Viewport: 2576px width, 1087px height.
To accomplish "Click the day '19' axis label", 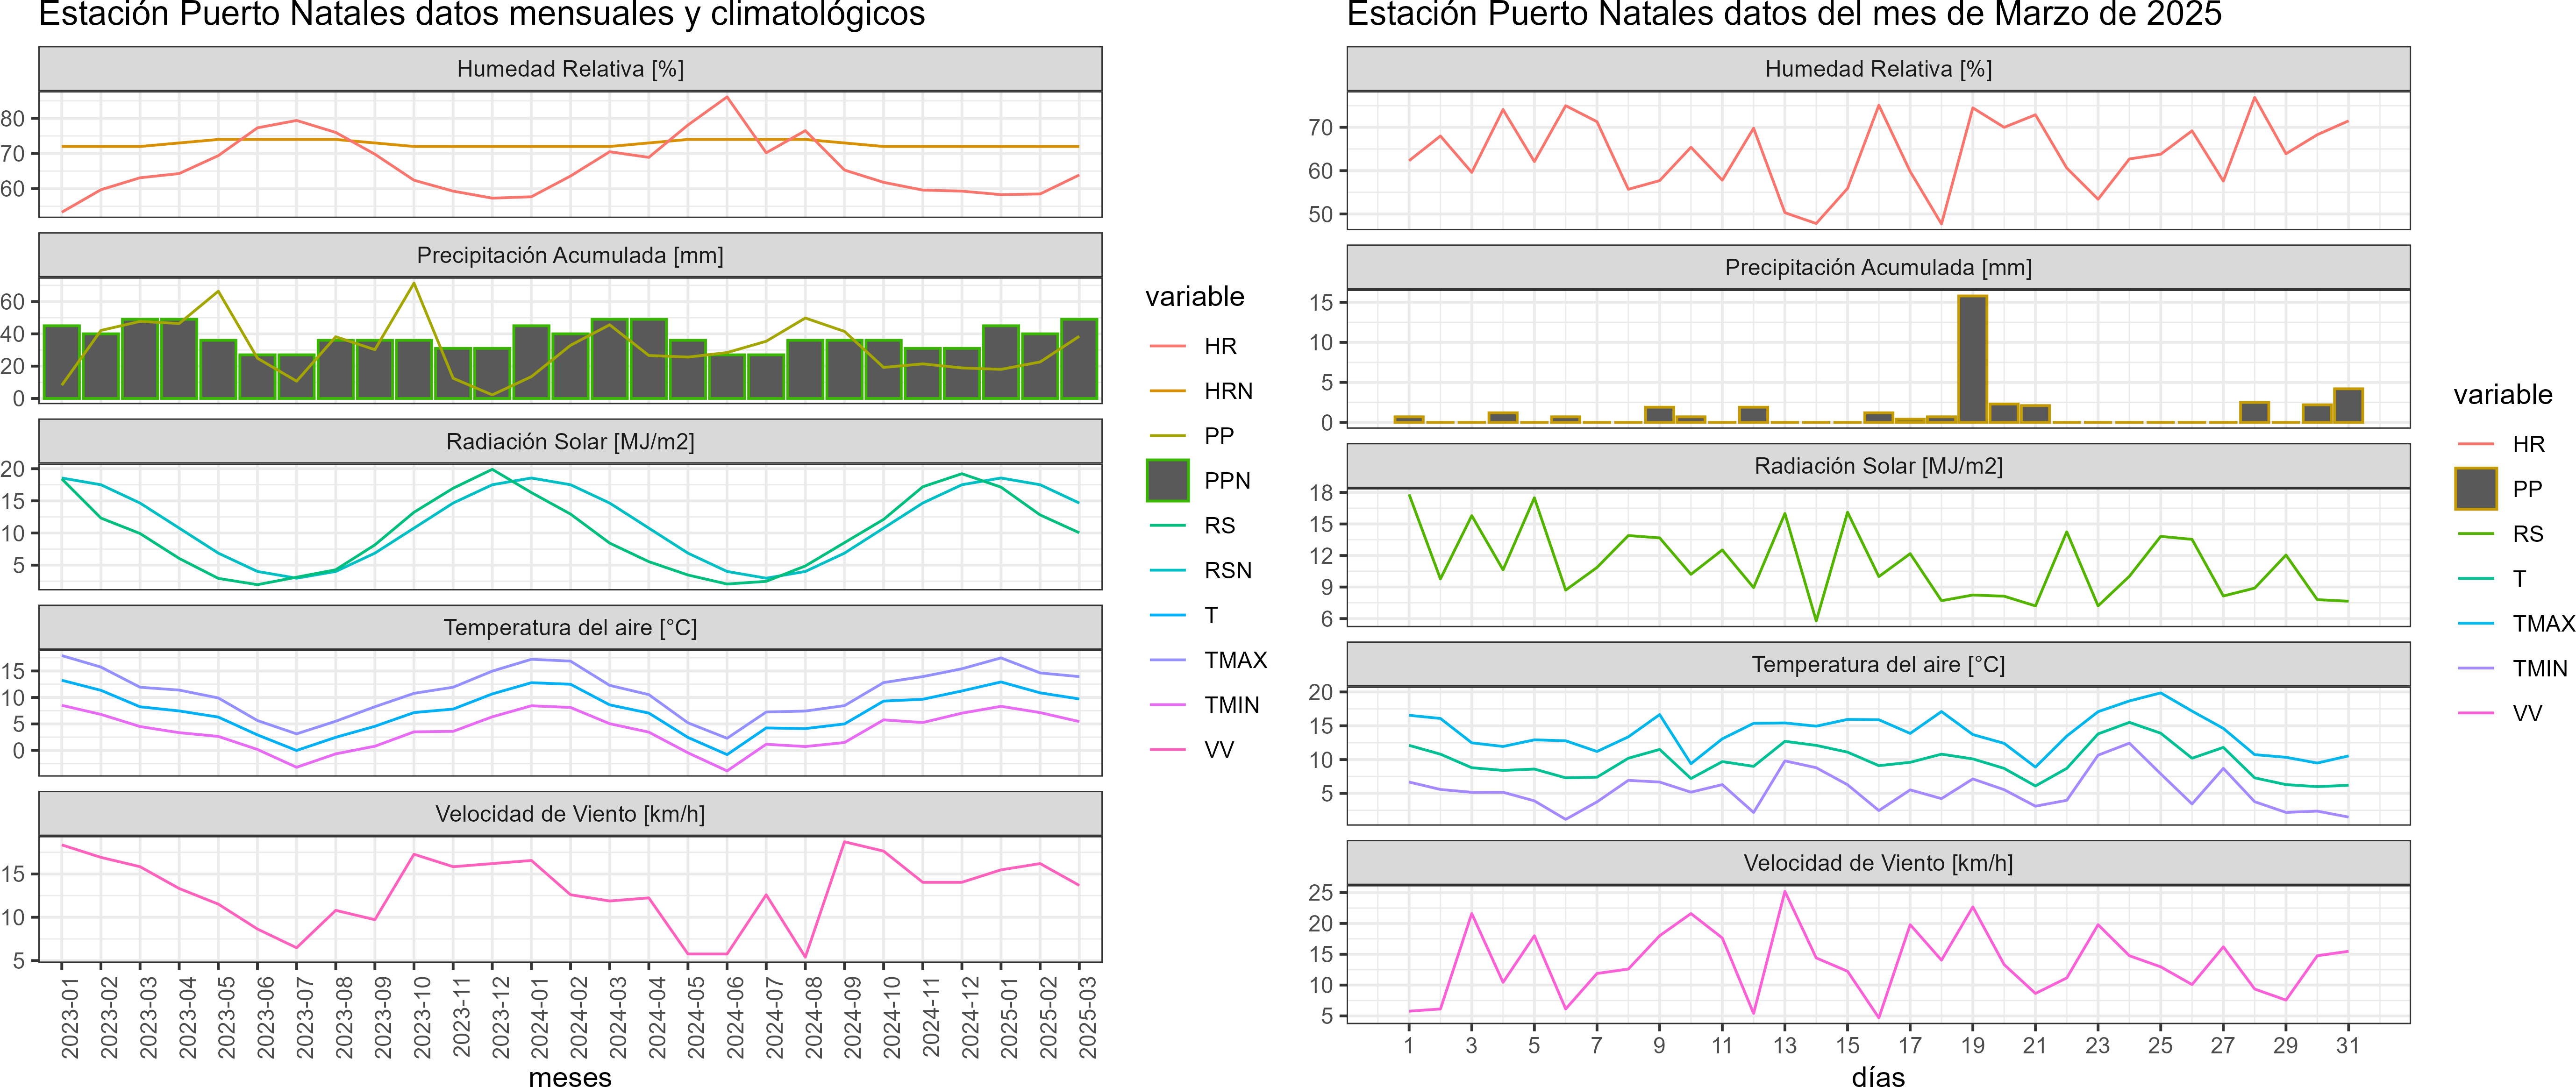I will coord(1972,1045).
